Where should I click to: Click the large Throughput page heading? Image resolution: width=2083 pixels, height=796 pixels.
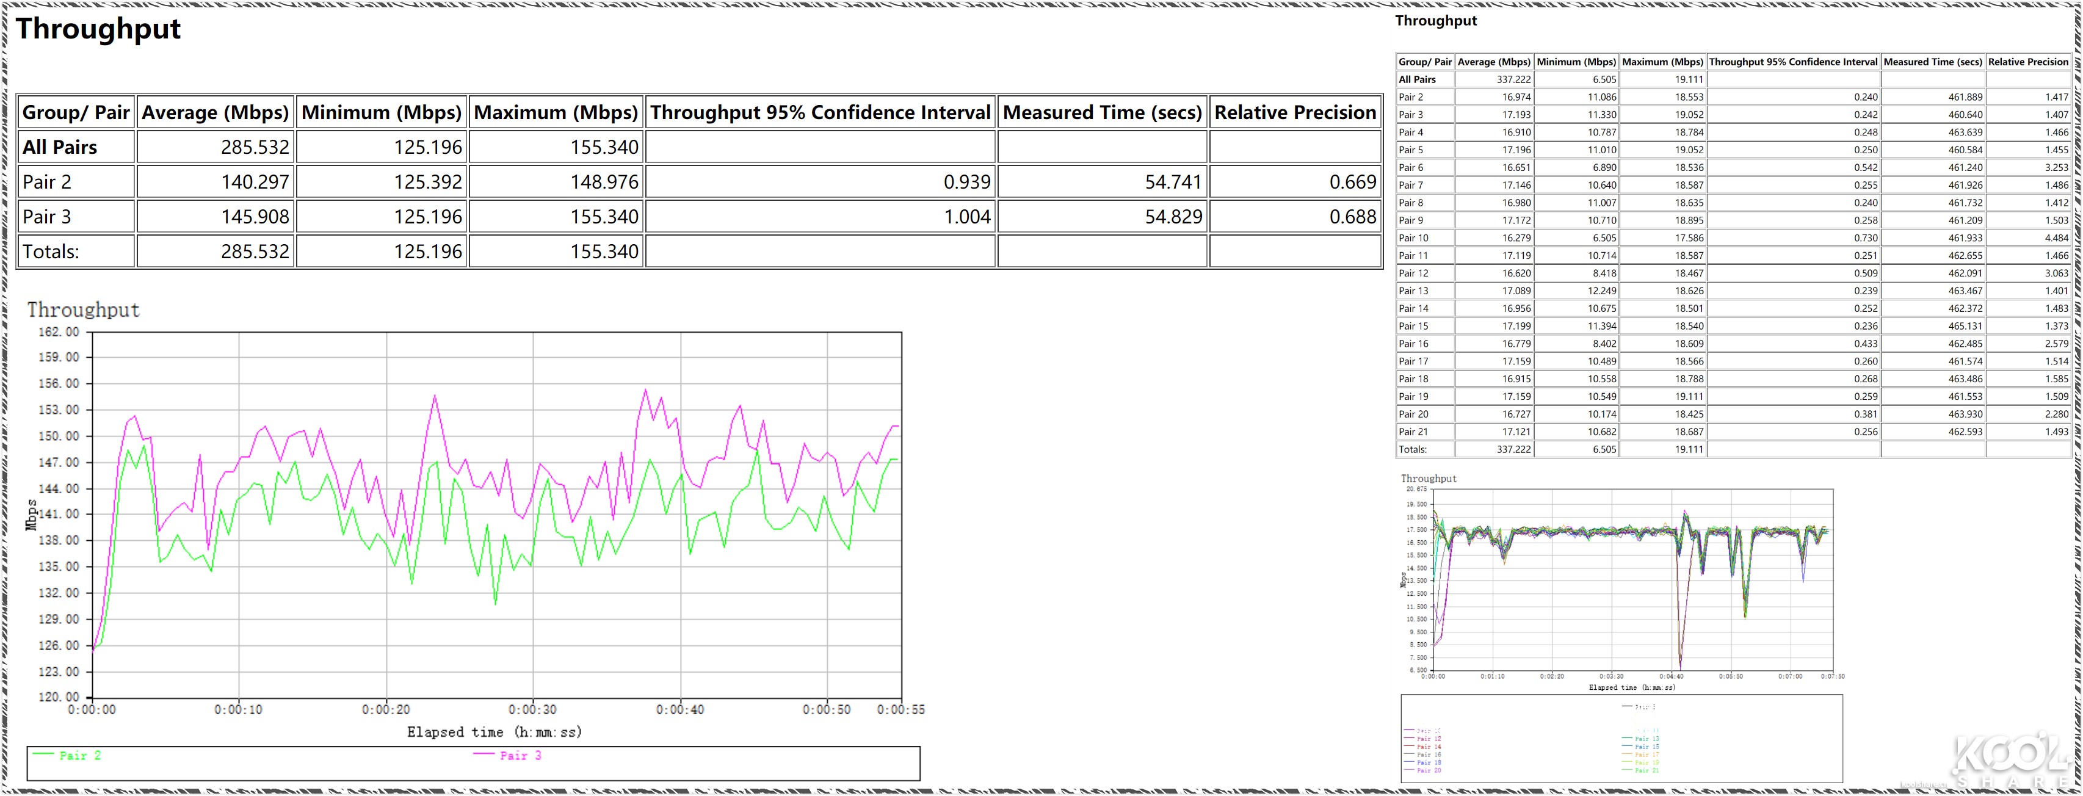98,29
